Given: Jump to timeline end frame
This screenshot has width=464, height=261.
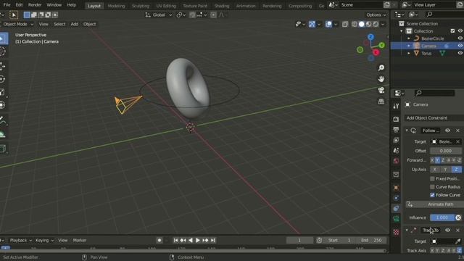Looking at the screenshot, I should pos(212,240).
